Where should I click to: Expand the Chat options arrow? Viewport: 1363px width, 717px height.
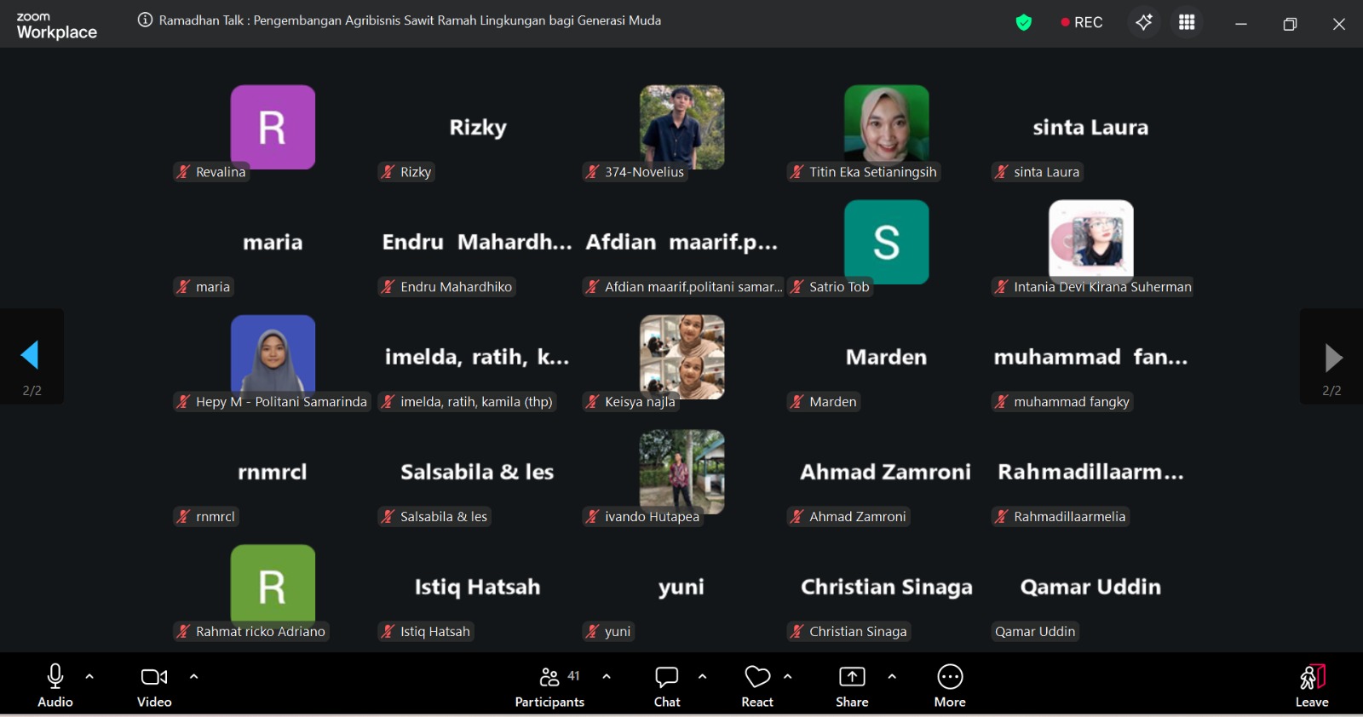(x=703, y=677)
